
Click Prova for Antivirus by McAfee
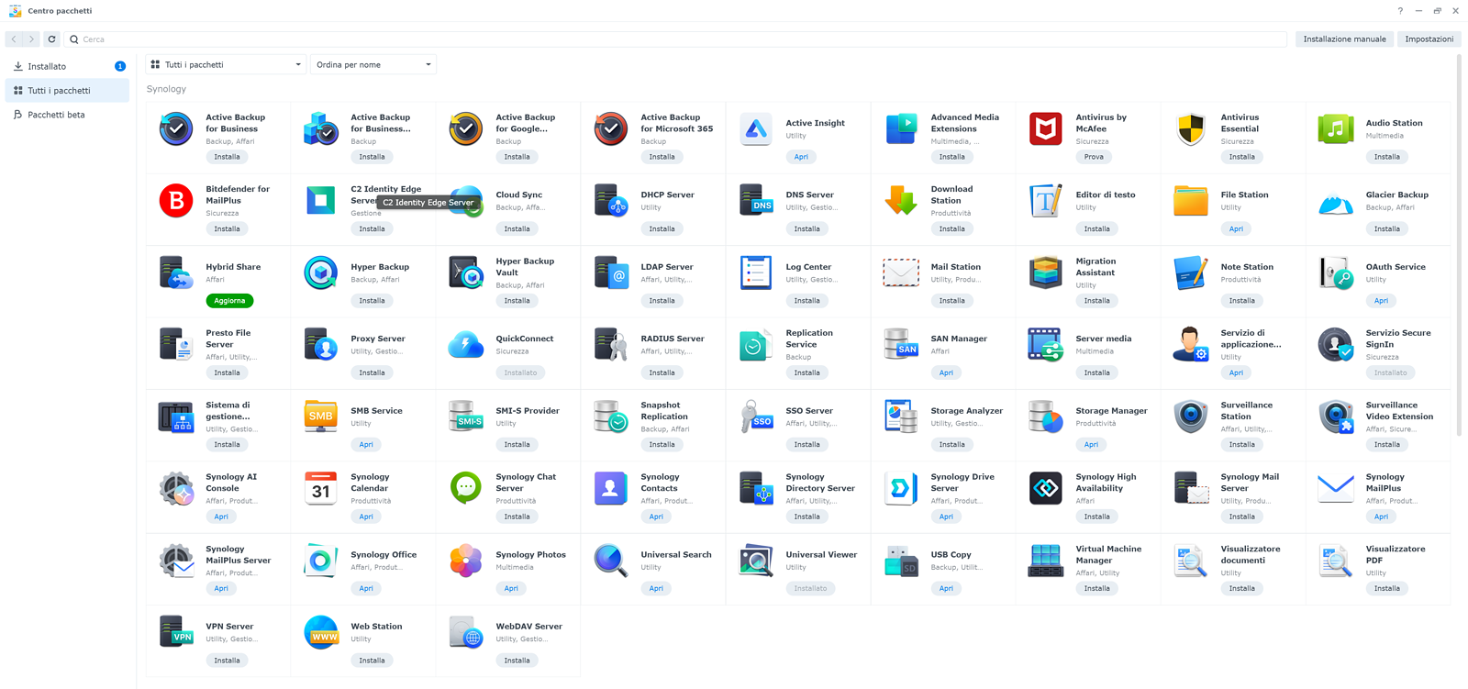1094,157
